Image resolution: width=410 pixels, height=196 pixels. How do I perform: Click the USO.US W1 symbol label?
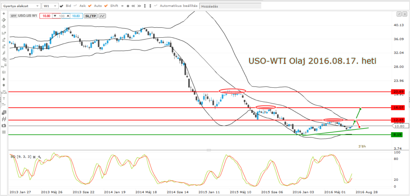click(28, 16)
